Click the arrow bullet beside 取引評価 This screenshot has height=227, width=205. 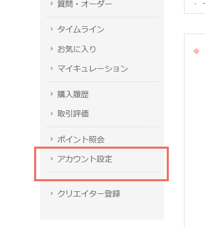point(52,113)
